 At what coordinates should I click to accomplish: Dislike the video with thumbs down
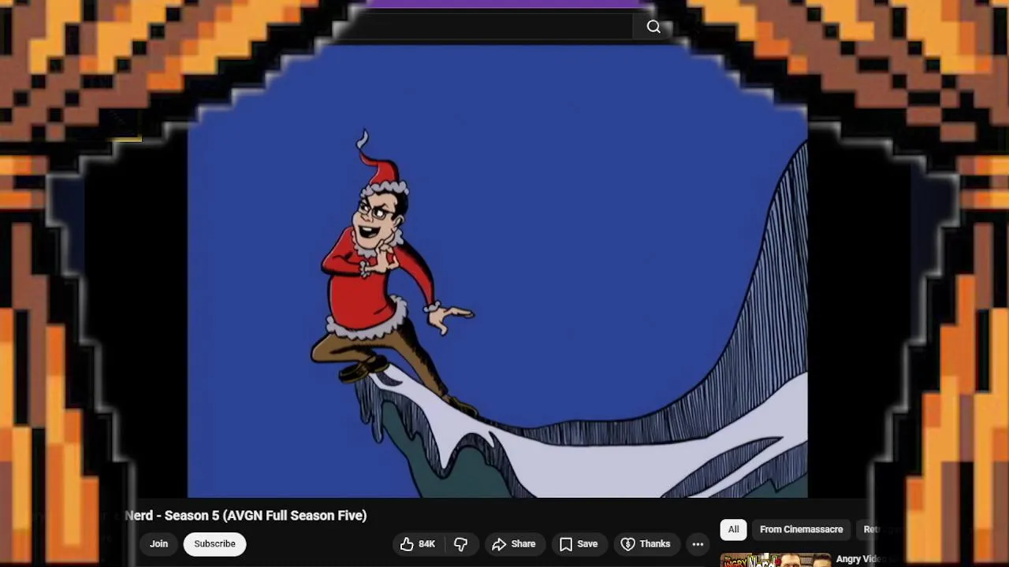[461, 543]
